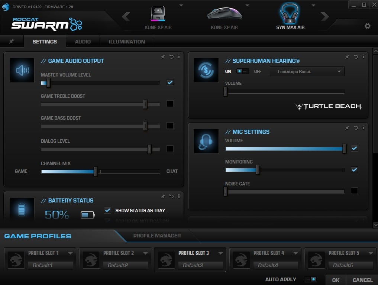Click the Default5 profile name field

[x=351, y=265]
